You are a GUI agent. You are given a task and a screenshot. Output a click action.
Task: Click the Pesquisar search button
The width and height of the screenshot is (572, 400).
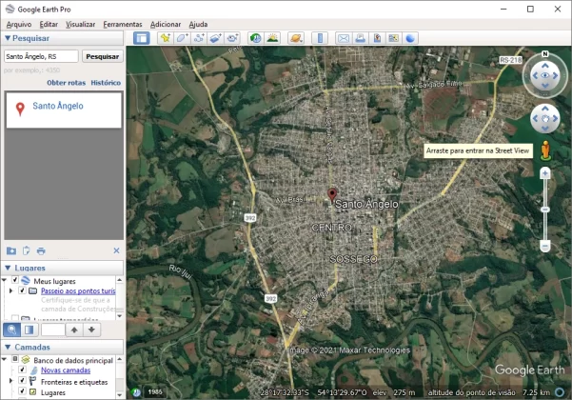pos(103,56)
